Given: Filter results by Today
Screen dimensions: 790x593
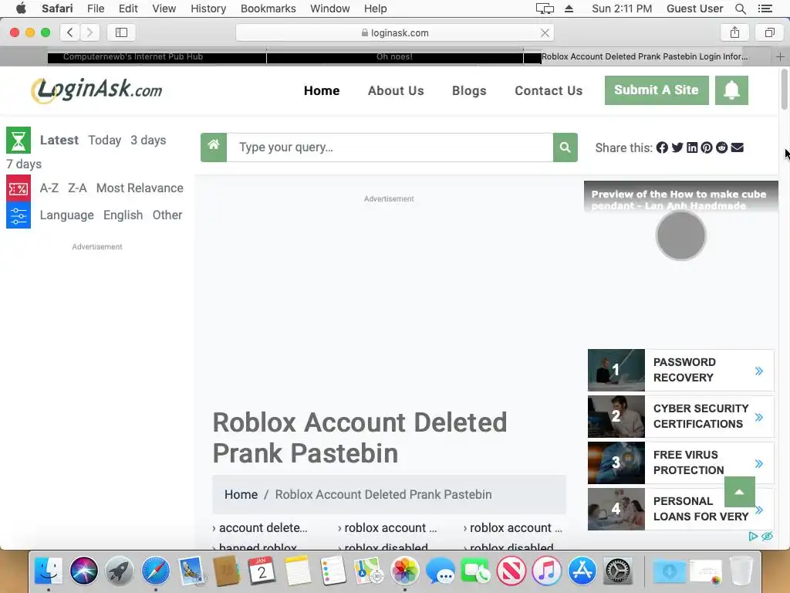Looking at the screenshot, I should pyautogui.click(x=105, y=141).
